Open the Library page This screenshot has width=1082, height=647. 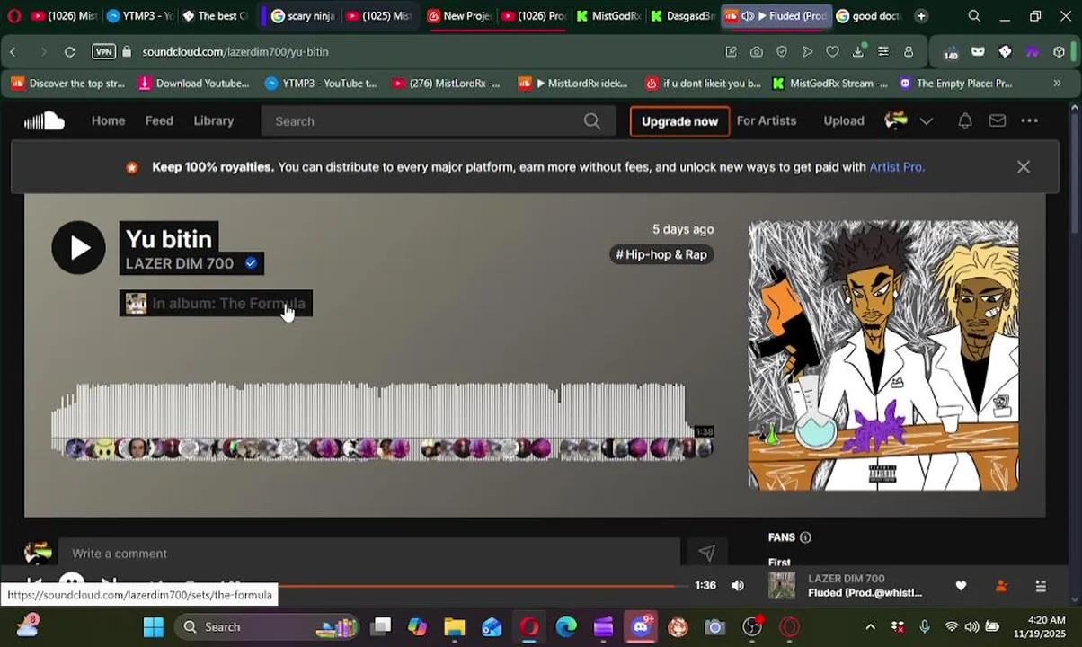point(214,120)
